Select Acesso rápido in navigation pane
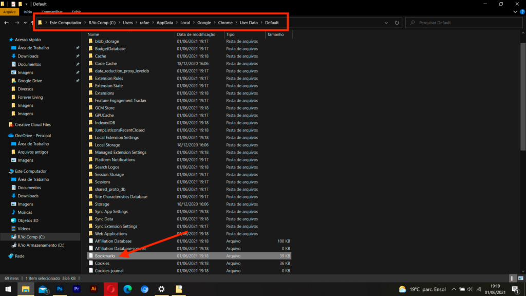The height and width of the screenshot is (296, 526). point(28,40)
